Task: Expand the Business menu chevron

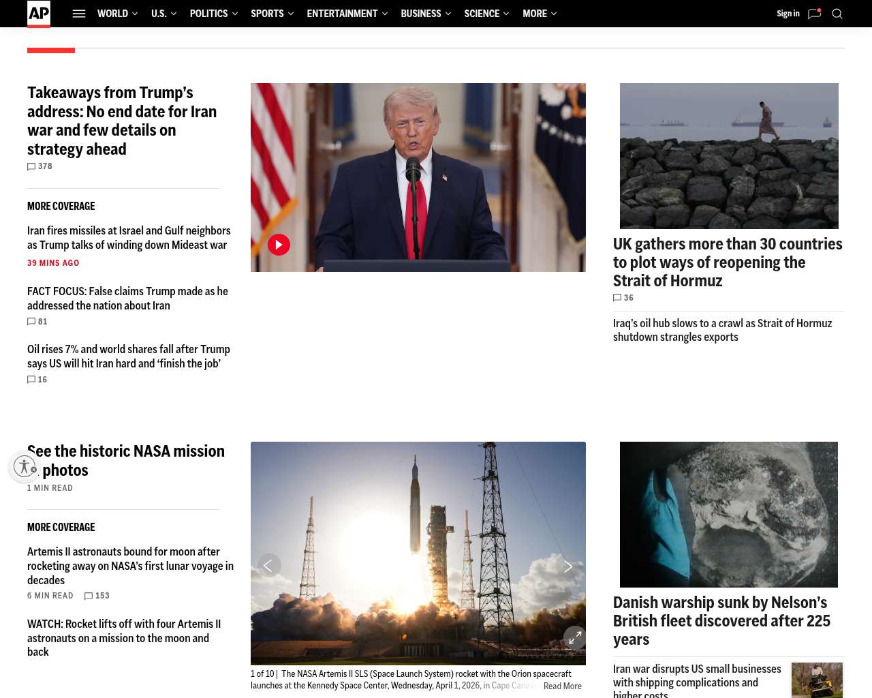Action: click(x=448, y=14)
